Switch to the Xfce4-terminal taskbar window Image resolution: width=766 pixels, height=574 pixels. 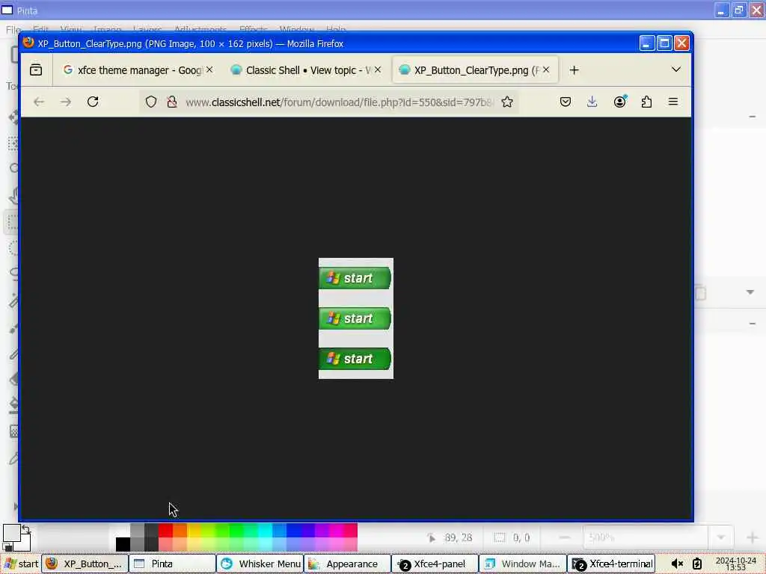(611, 564)
